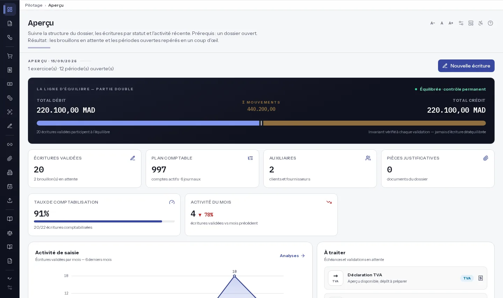Screen dimensions: 503x298
Task: Open the spreadsheet file sidebar icon
Action: (10, 261)
